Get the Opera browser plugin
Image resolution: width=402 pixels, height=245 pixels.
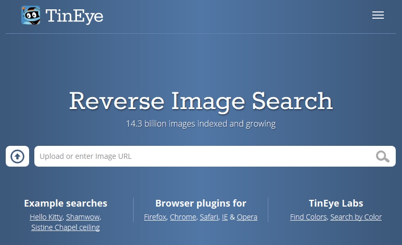247,217
